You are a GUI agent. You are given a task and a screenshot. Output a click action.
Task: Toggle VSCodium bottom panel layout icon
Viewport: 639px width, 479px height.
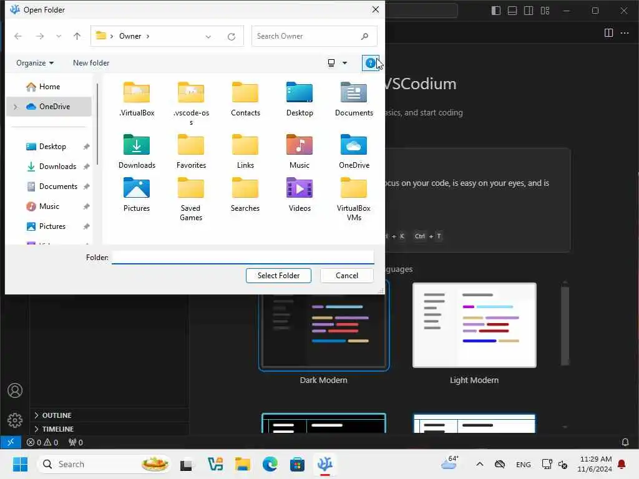(512, 11)
